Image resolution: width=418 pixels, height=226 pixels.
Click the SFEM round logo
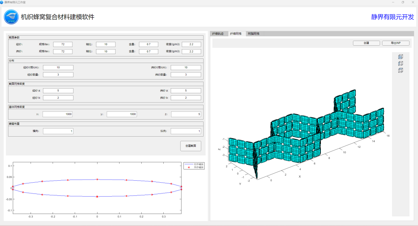tap(11, 17)
